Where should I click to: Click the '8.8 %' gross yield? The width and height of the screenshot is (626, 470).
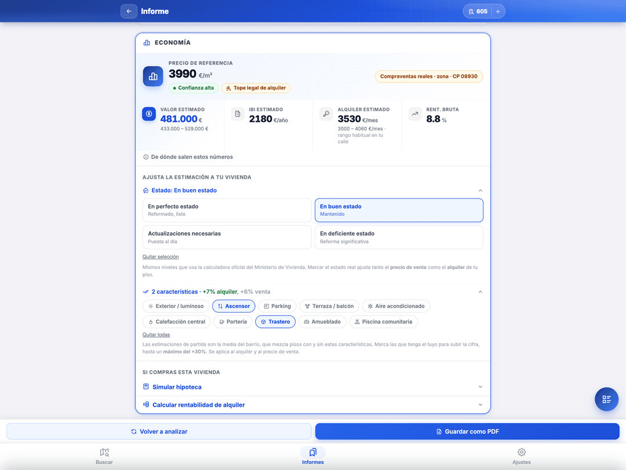click(x=436, y=119)
